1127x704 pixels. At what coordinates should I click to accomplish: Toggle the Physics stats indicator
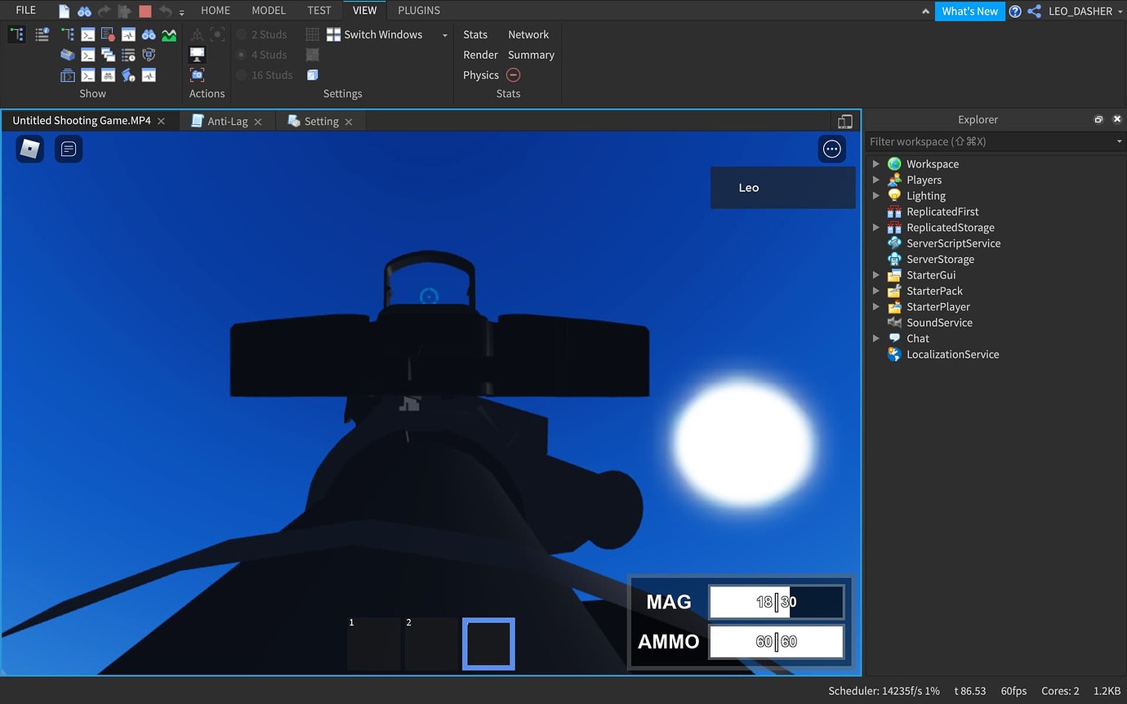[514, 74]
